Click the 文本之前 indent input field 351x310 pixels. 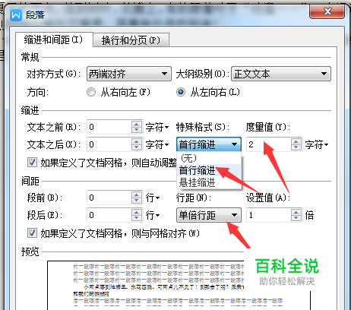(x=109, y=127)
